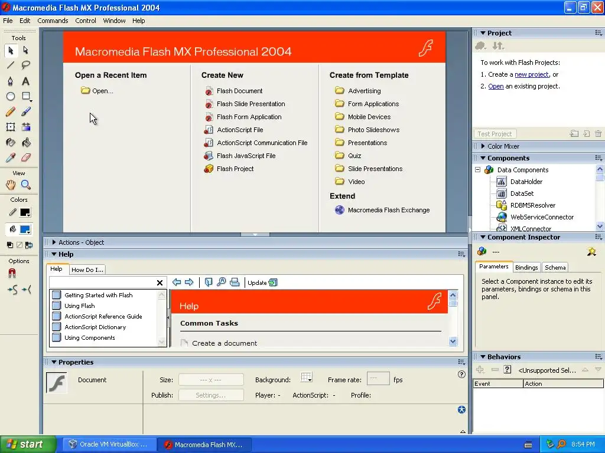This screenshot has width=605, height=453.
Task: Open Macromedia Flash Exchange link
Action: pos(382,210)
